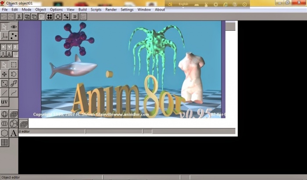
Task: Select the object edit arrow mode
Action: 4,27
